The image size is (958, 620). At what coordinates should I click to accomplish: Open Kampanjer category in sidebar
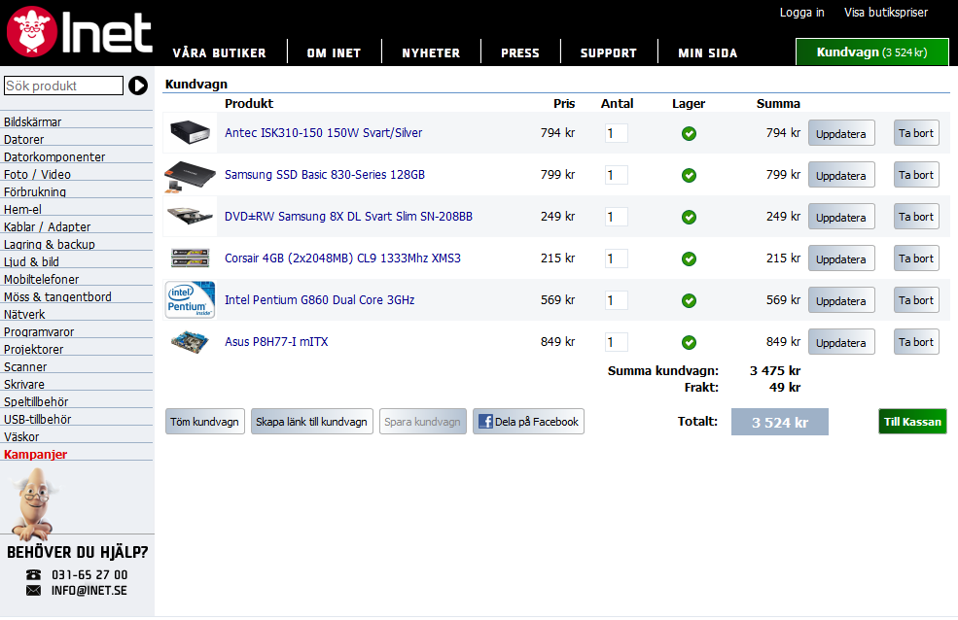point(35,454)
